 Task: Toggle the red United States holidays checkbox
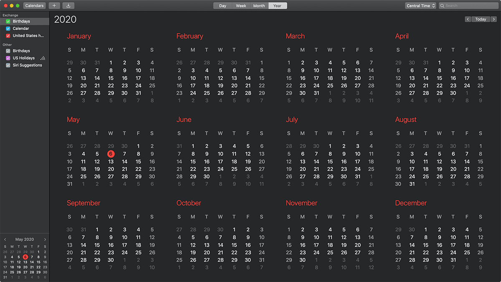point(8,36)
